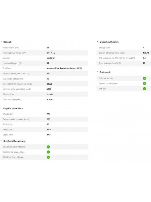The image size is (151, 202).
Task: Click the Ash pan green checkmark
Action: pos(144,89)
